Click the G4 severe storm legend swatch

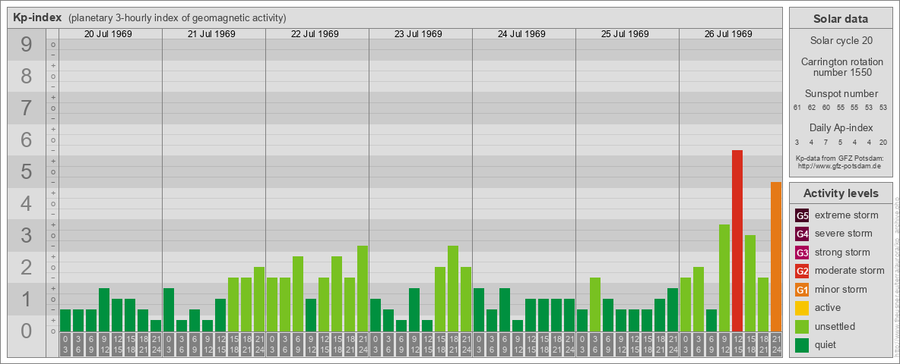[802, 234]
